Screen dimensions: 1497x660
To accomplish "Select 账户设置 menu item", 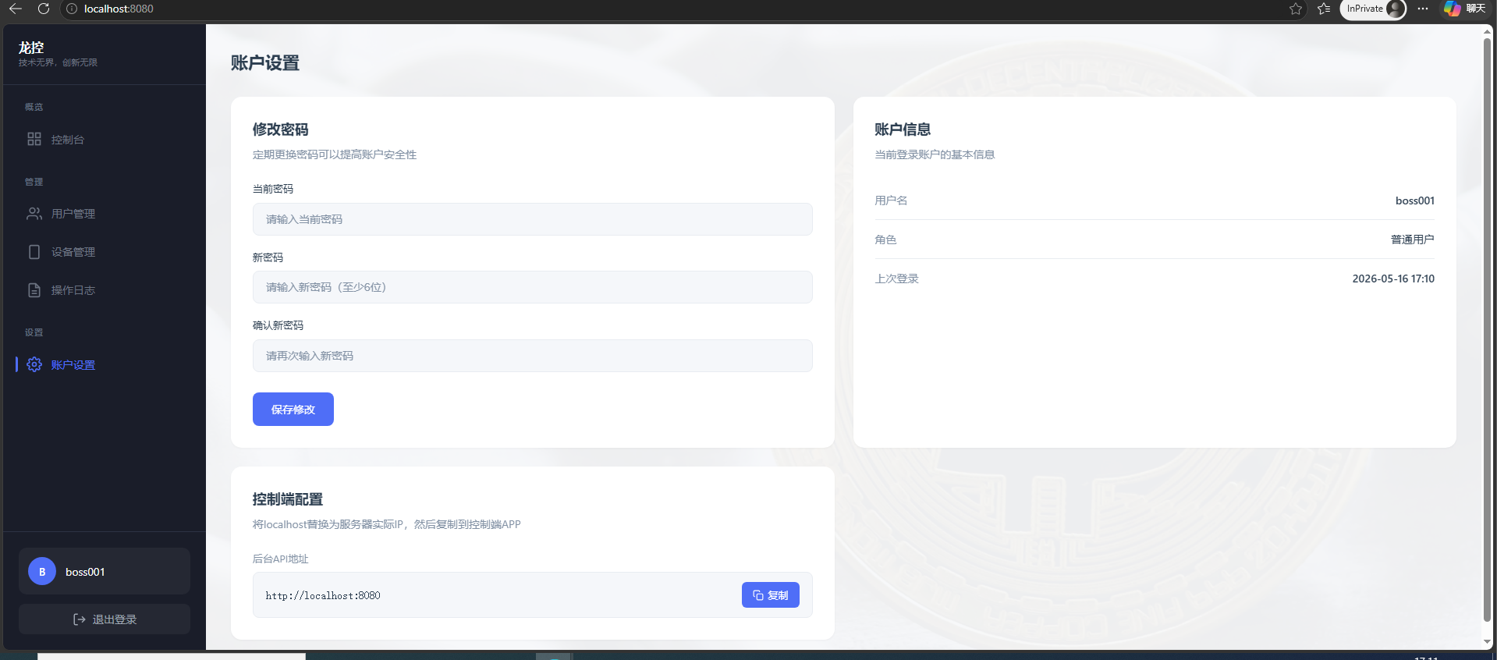I will 105,364.
